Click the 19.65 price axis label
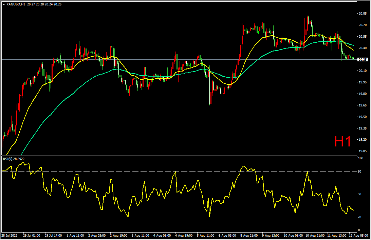 tap(363, 105)
